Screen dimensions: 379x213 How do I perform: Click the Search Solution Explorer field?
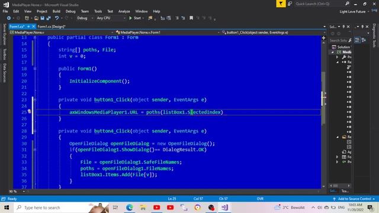click(x=338, y=40)
